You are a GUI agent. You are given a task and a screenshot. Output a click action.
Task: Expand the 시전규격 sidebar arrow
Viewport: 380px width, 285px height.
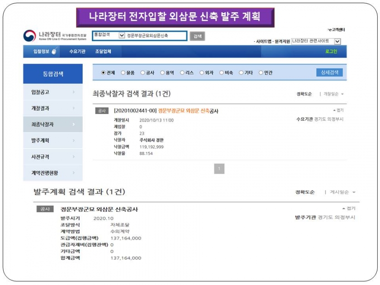(74, 157)
